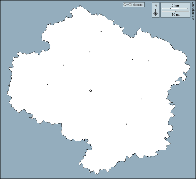Select the left dot of the northeastern pair
196x179 pixels.
pos(132,59)
